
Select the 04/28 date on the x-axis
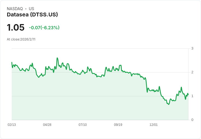point(47,125)
